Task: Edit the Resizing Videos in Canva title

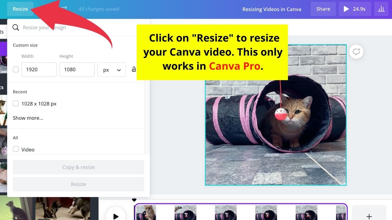Action: 272,9
